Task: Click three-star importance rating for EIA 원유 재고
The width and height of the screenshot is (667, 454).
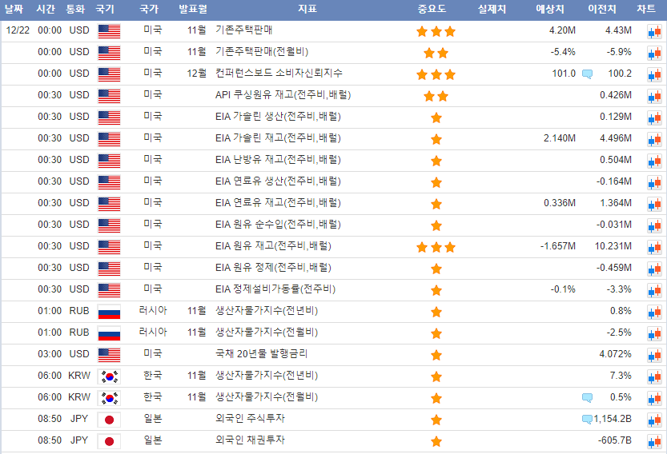Action: click(x=436, y=247)
